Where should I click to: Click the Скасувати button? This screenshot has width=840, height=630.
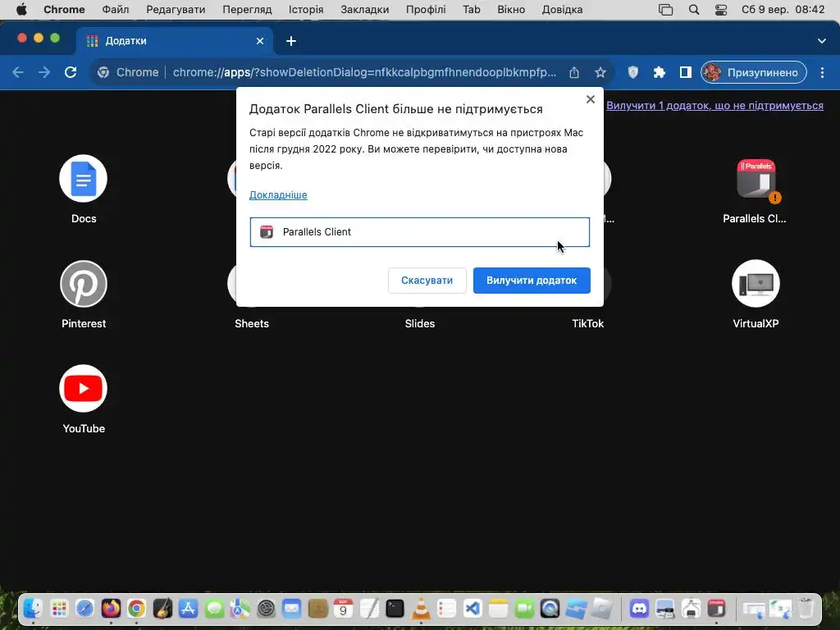(427, 281)
